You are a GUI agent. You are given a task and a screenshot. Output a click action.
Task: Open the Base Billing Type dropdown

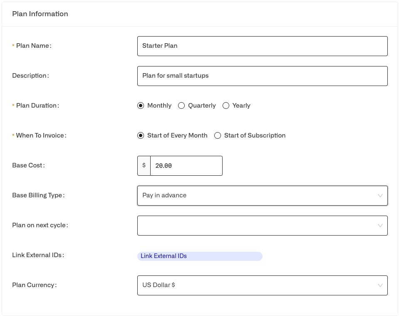coord(263,196)
